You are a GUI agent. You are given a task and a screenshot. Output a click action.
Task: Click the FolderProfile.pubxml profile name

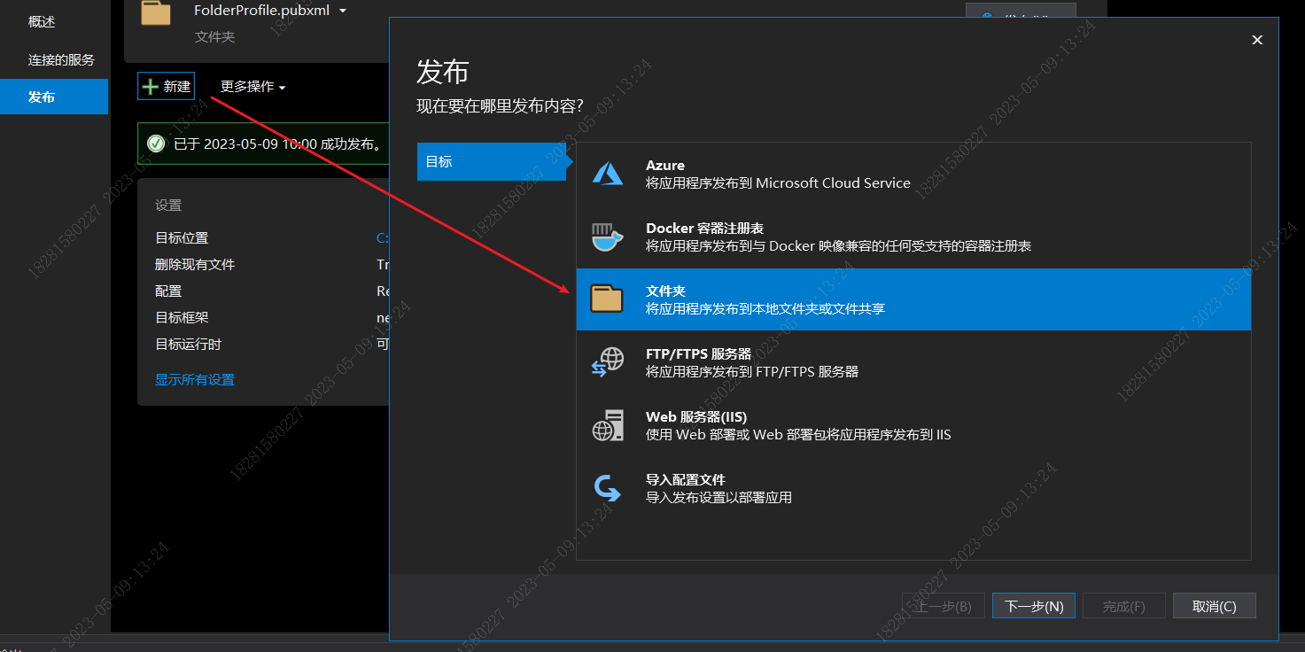click(x=262, y=11)
